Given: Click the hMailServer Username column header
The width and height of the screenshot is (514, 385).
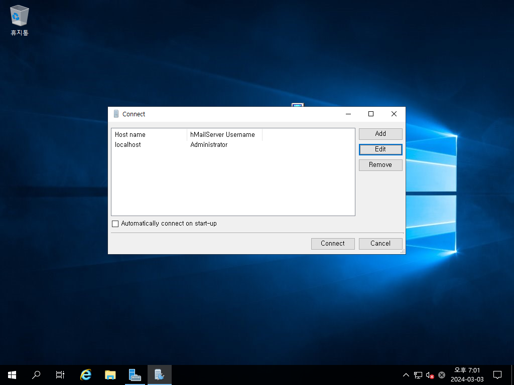Looking at the screenshot, I should [x=224, y=134].
